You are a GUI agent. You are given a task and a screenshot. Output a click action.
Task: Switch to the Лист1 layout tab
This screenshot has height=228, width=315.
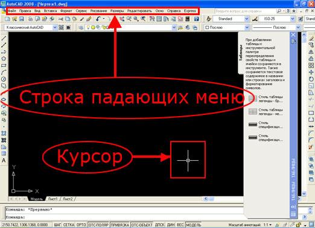pos(53,199)
